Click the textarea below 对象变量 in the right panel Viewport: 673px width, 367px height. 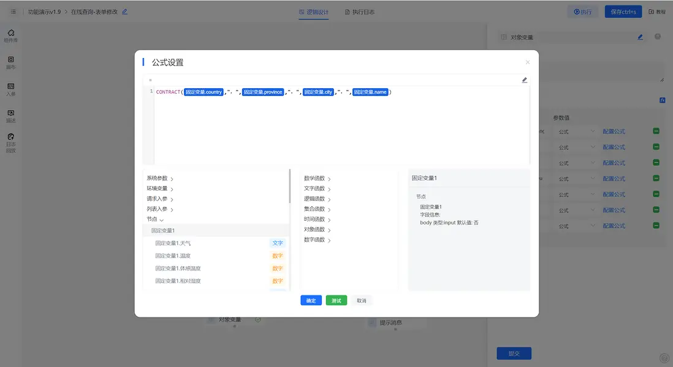point(580,72)
